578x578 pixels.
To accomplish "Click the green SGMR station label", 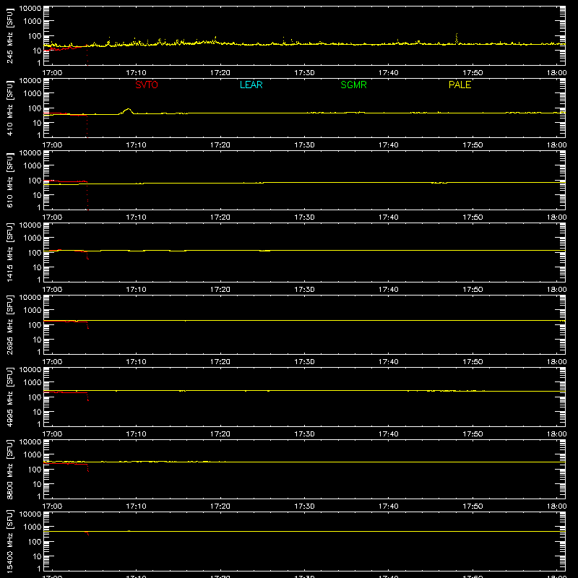I will tap(353, 85).
